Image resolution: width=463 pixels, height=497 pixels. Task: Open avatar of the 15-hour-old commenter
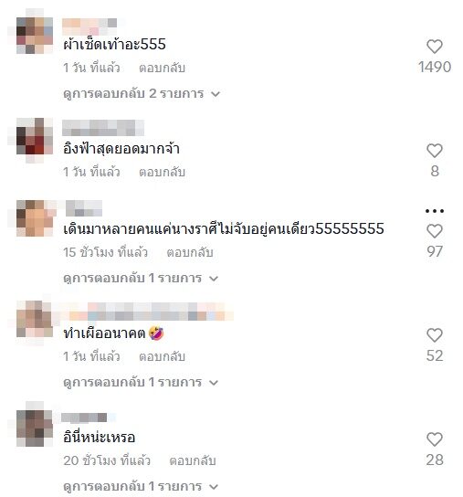tap(35, 218)
